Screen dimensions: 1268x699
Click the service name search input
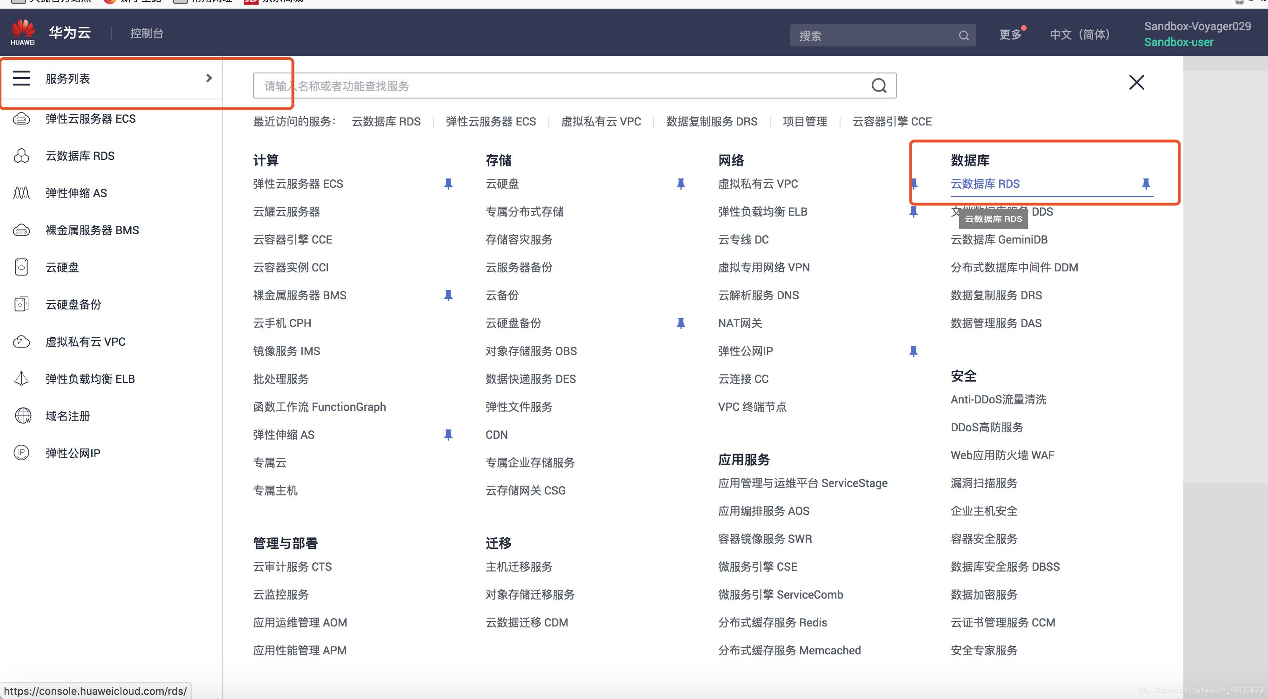574,86
